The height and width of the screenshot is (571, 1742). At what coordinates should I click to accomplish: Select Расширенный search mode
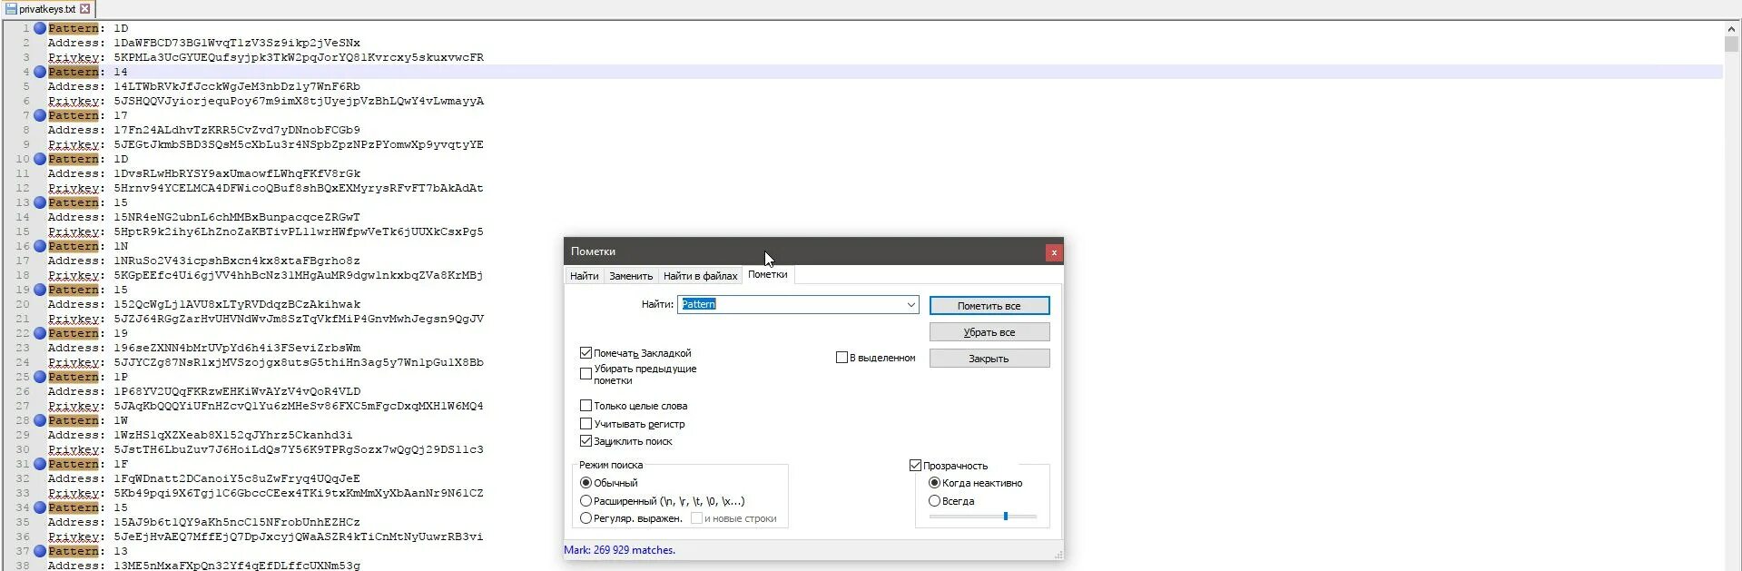point(586,501)
